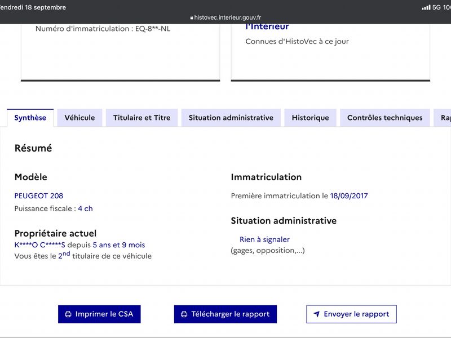Screen dimensions: 451x338
Task: Tap the padlock icon beside the URL
Action: pos(192,17)
